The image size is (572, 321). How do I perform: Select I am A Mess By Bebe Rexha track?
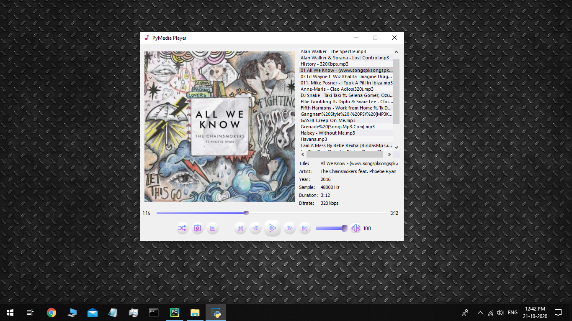(346, 145)
